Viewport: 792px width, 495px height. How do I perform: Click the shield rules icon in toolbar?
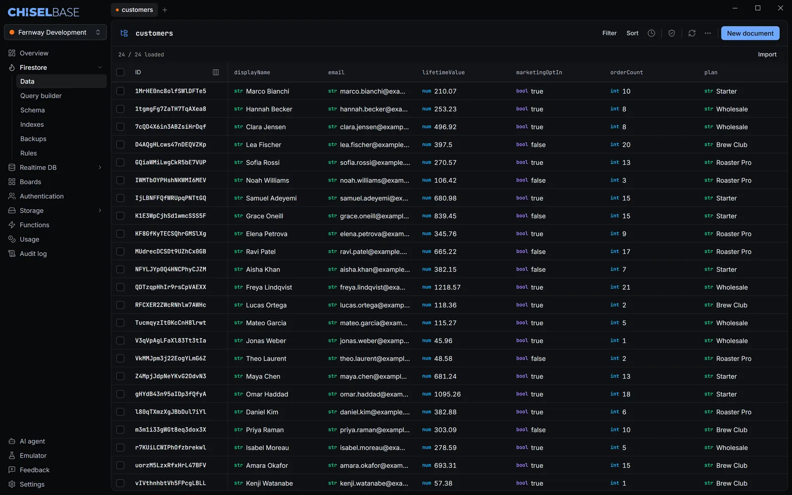point(672,33)
